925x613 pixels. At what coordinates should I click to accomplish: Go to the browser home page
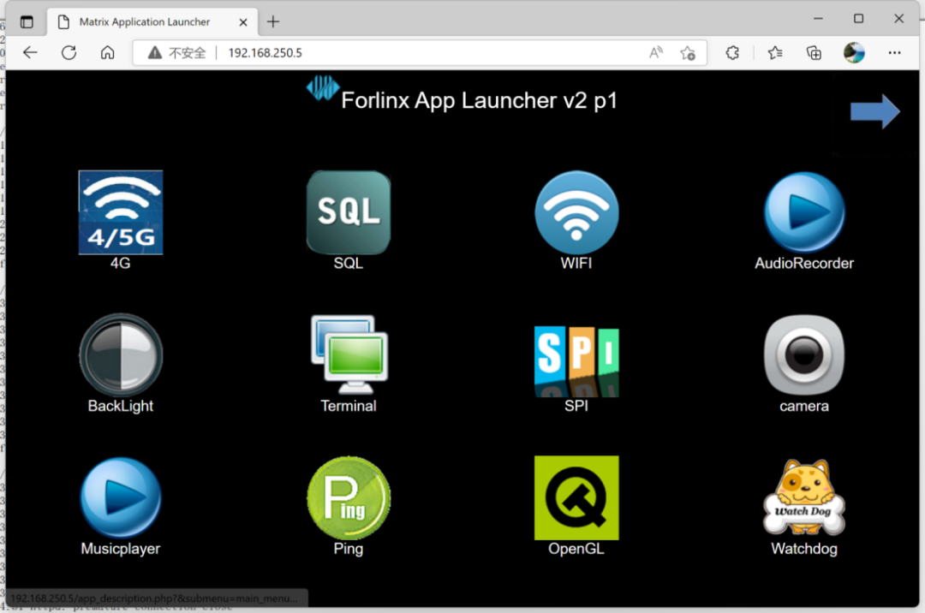[107, 52]
